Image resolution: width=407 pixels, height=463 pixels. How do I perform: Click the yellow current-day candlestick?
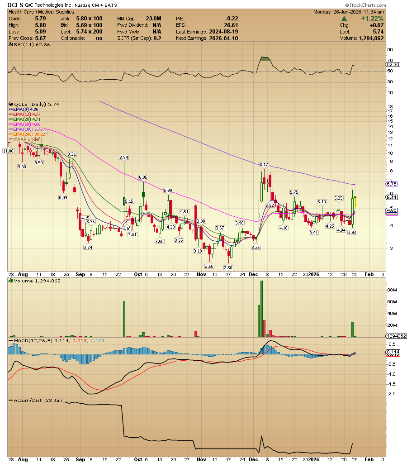pos(355,202)
